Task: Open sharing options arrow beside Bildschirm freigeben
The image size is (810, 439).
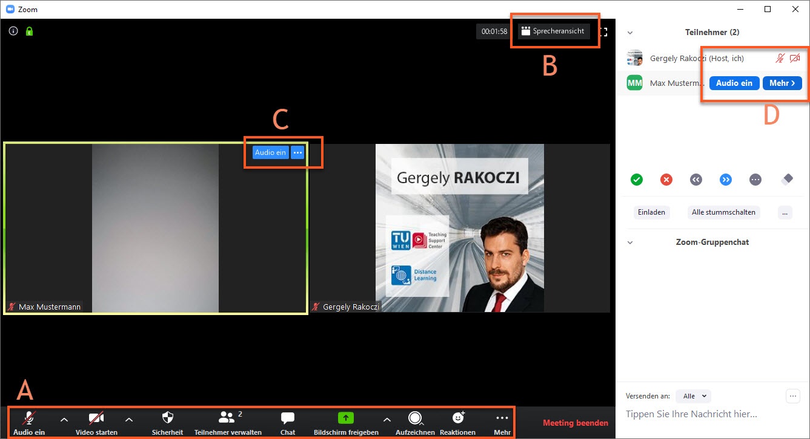Action: tap(387, 419)
